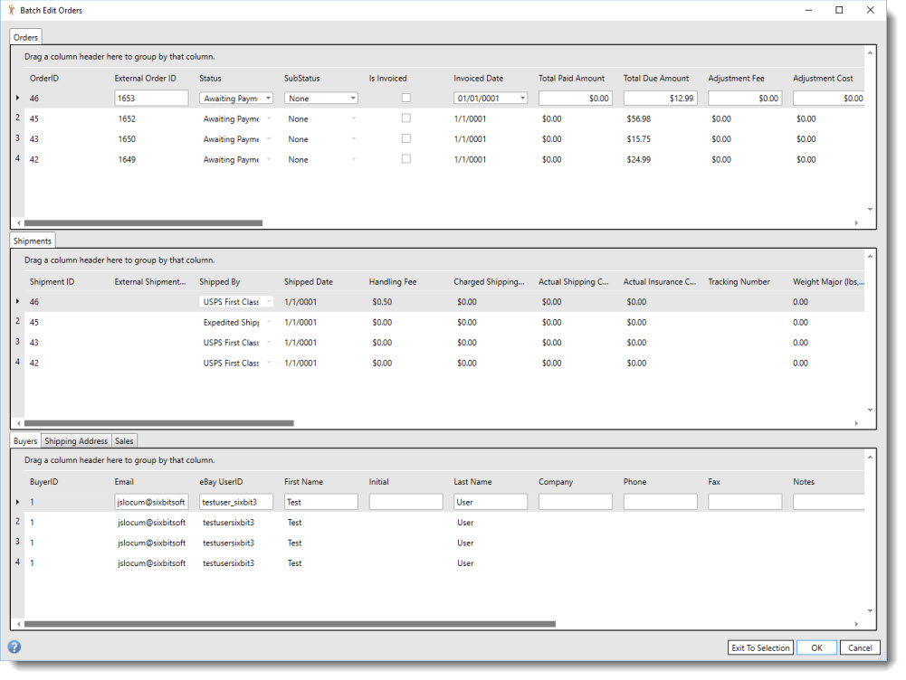Select the Shipments tab
Image resolution: width=906 pixels, height=680 pixels.
point(32,241)
